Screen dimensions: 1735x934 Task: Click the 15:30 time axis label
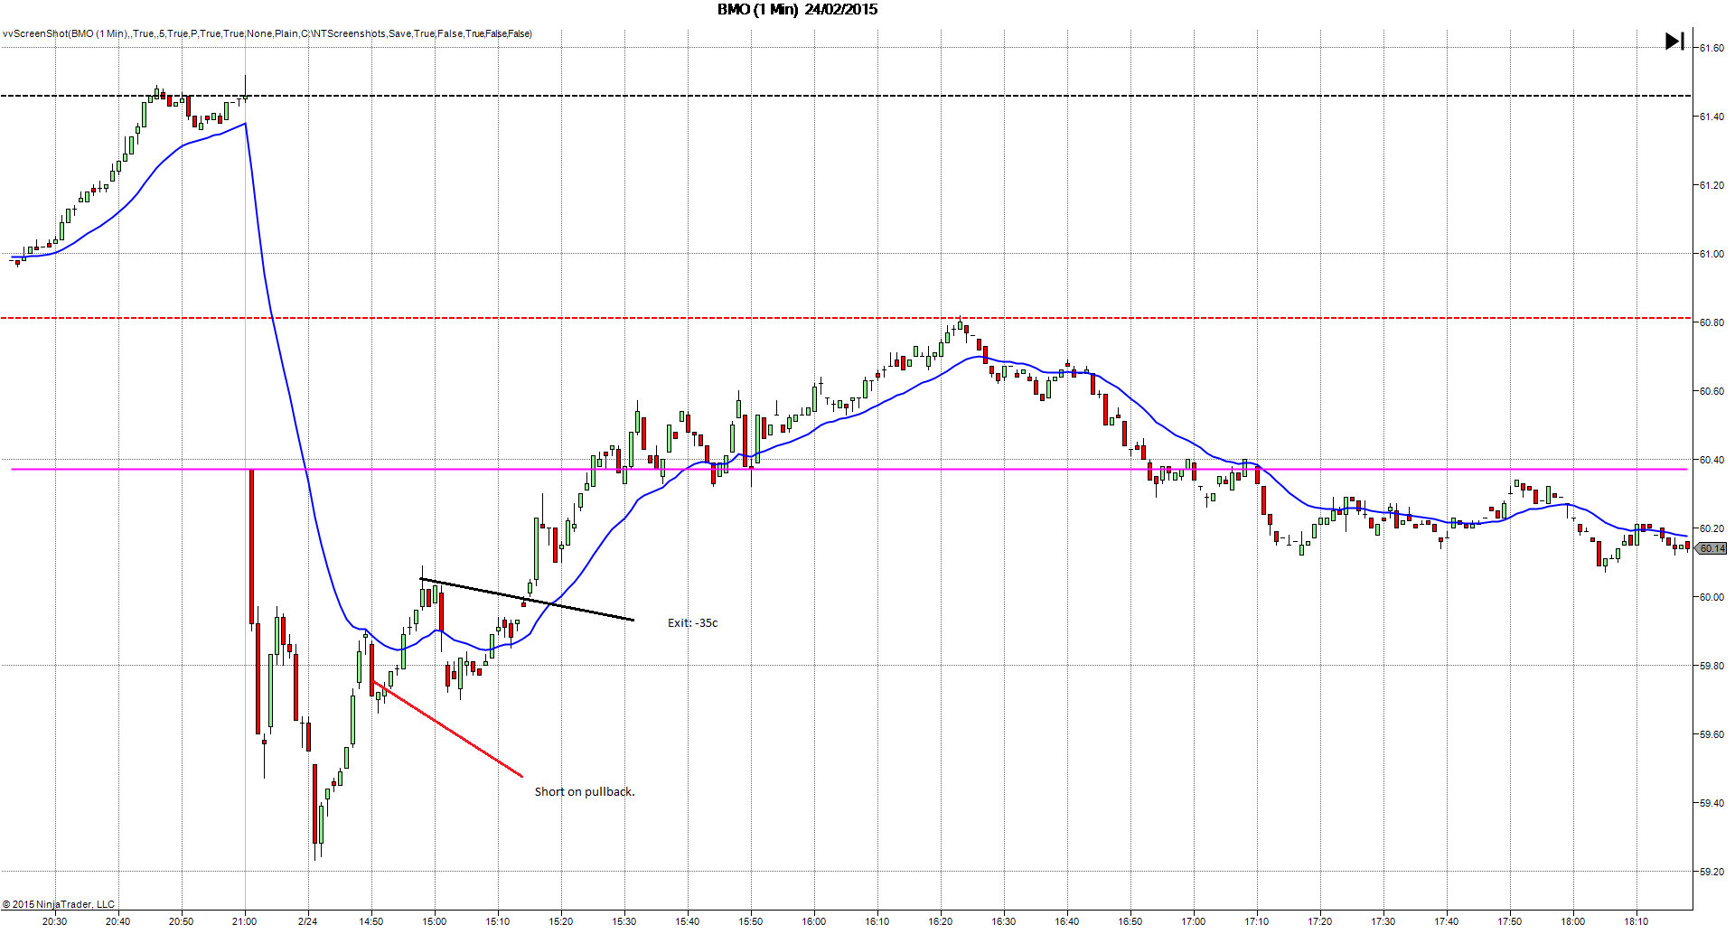click(x=624, y=921)
